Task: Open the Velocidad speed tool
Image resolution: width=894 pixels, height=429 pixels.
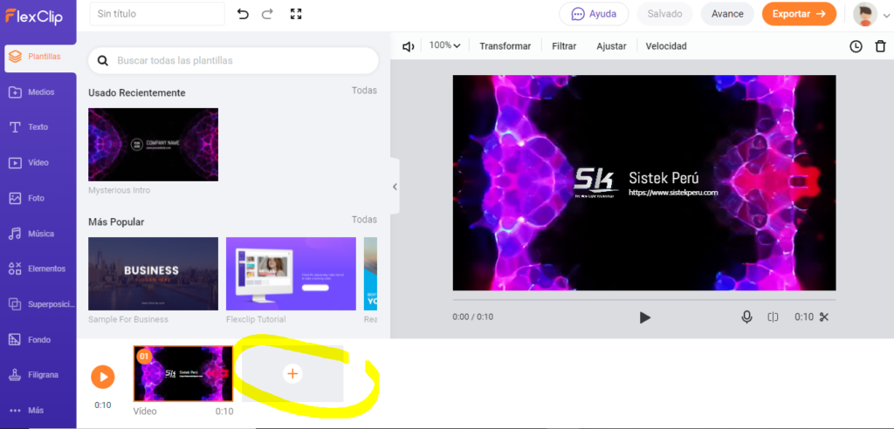Action: 666,46
